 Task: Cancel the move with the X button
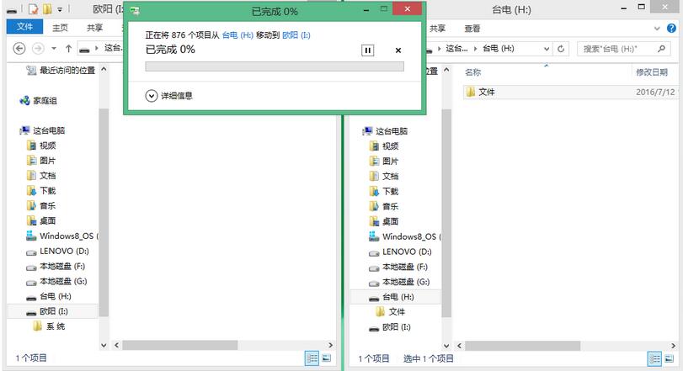coord(398,50)
